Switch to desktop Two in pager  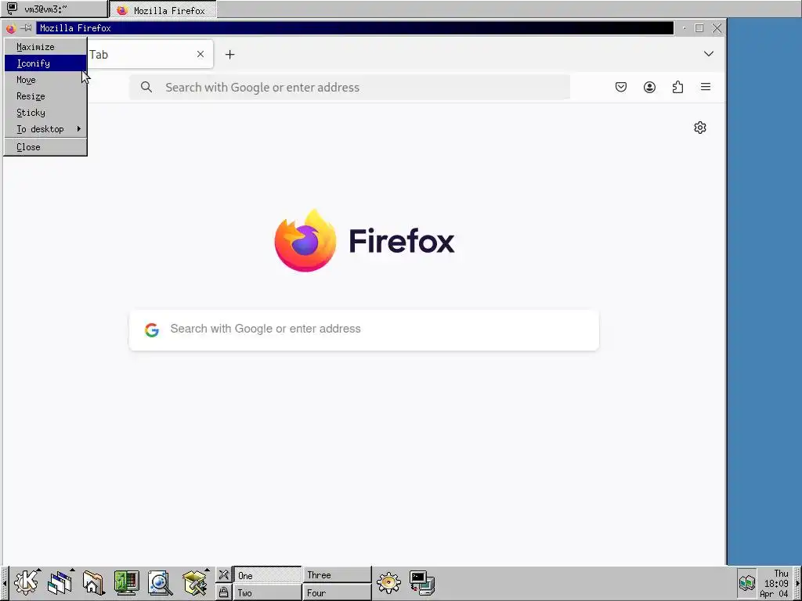pyautogui.click(x=268, y=592)
